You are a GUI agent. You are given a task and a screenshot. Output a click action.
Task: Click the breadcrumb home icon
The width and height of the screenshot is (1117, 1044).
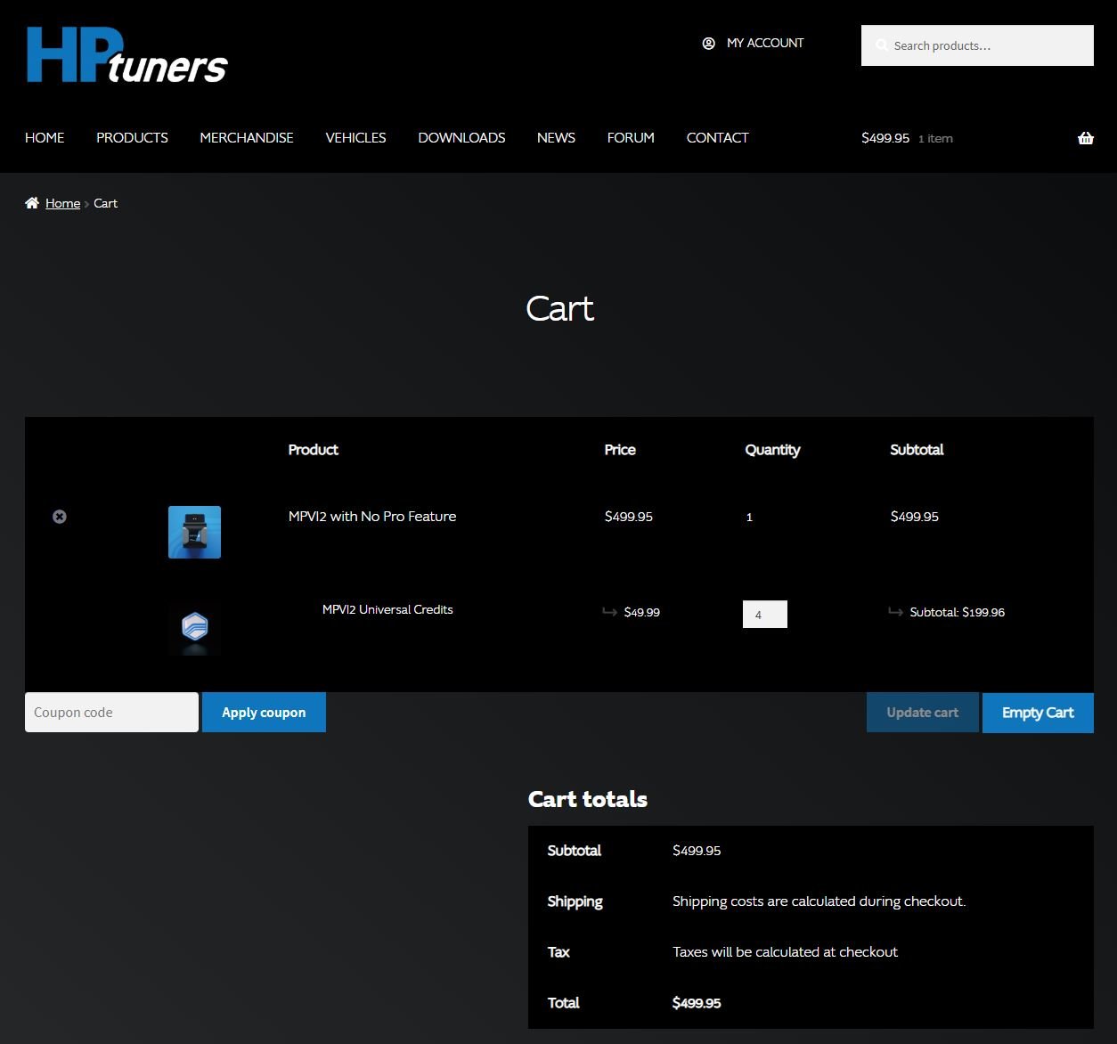point(32,203)
